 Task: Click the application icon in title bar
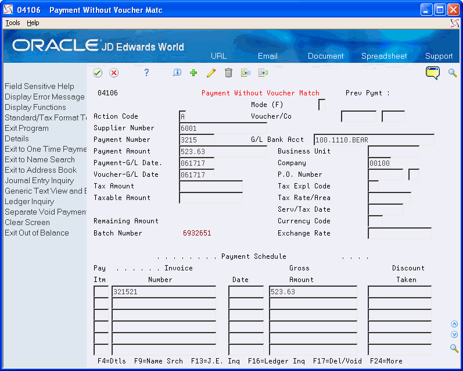[8, 10]
